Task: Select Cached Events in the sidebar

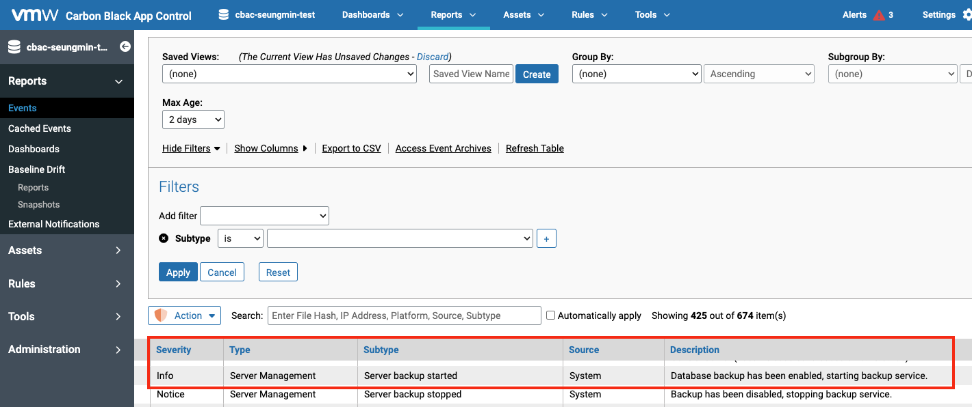Action: (40, 128)
